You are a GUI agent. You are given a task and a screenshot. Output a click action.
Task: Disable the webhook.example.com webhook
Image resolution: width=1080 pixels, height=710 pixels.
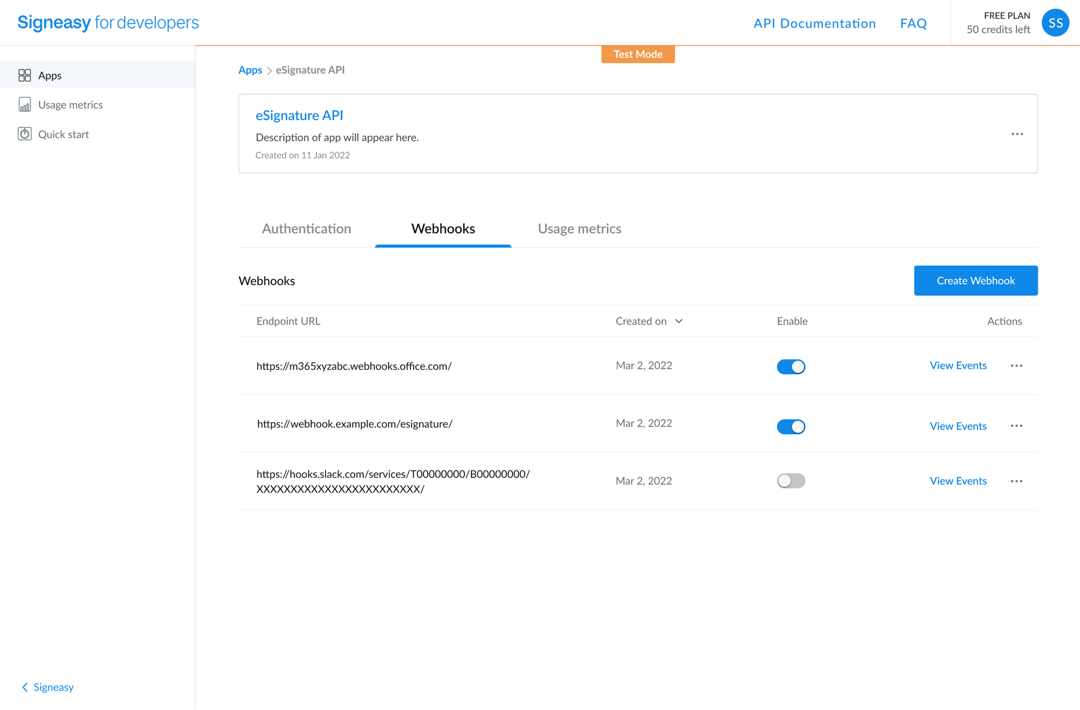[791, 427]
